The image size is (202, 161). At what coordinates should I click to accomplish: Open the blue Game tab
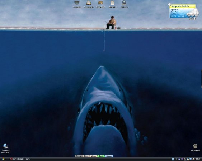point(109,156)
